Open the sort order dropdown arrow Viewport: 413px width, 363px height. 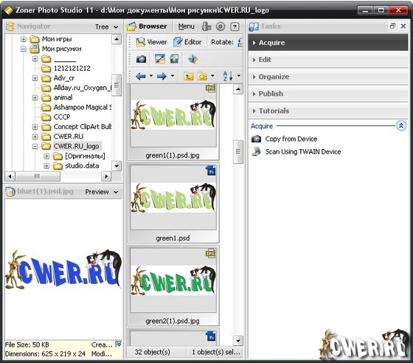pos(239,76)
